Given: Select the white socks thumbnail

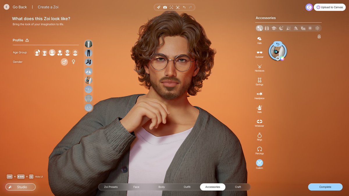Looking at the screenshot, I should click(88, 71).
